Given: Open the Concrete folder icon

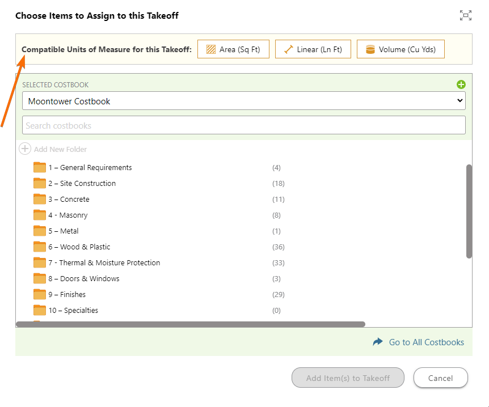Looking at the screenshot, I should click(40, 199).
